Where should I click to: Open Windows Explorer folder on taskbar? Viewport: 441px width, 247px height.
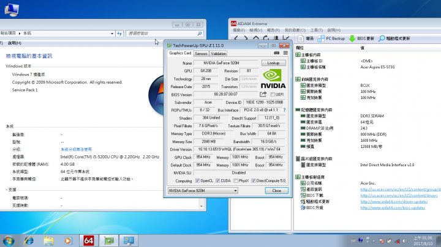[48, 241]
